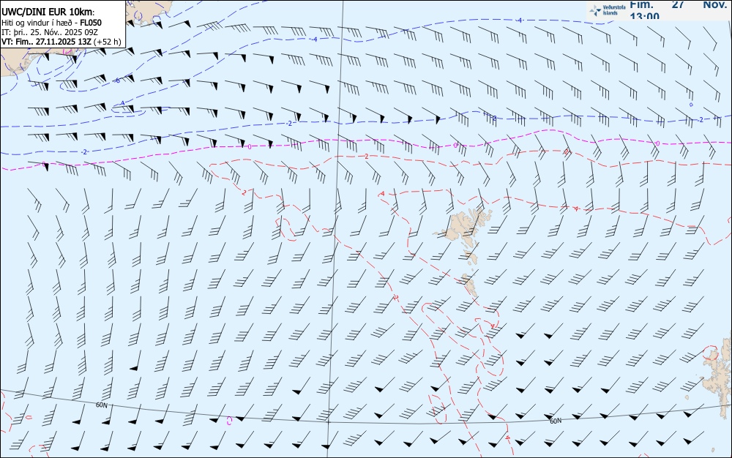732x458 pixels.
Task: Click the Veðurstofa Íslands logo
Action: (x=607, y=10)
